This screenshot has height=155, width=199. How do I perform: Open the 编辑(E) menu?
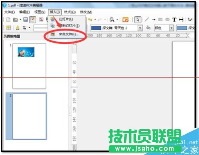(x=24, y=12)
